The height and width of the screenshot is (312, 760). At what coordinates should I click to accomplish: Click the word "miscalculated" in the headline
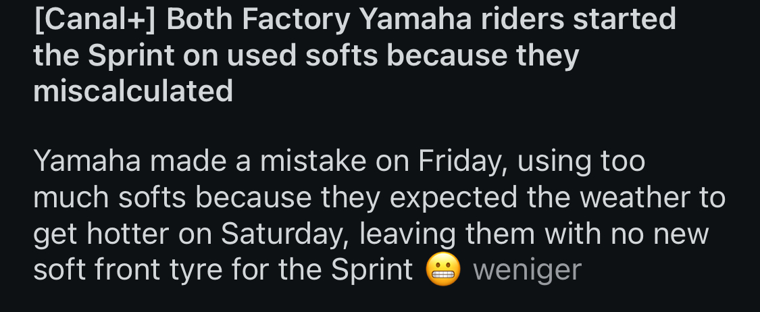133,90
